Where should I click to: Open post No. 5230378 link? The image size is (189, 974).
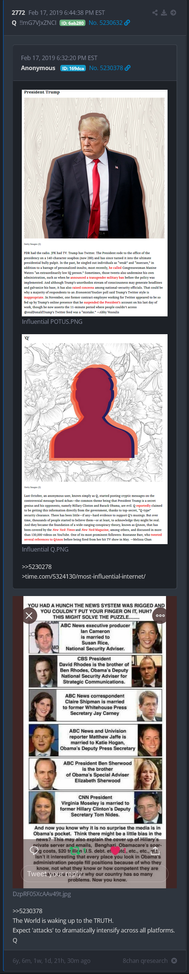tap(106, 68)
